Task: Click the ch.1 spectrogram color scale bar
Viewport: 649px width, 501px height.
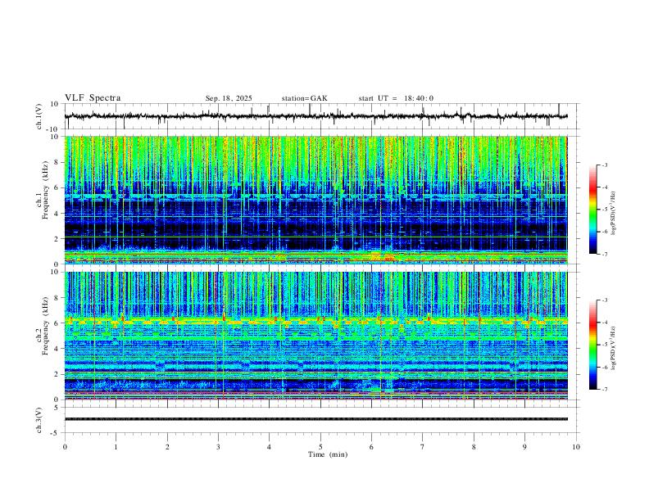Action: tap(592, 210)
